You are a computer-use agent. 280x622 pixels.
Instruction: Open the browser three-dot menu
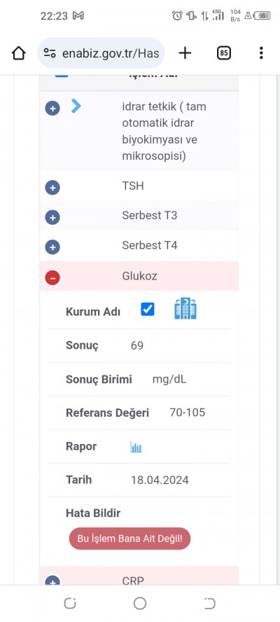[x=261, y=53]
